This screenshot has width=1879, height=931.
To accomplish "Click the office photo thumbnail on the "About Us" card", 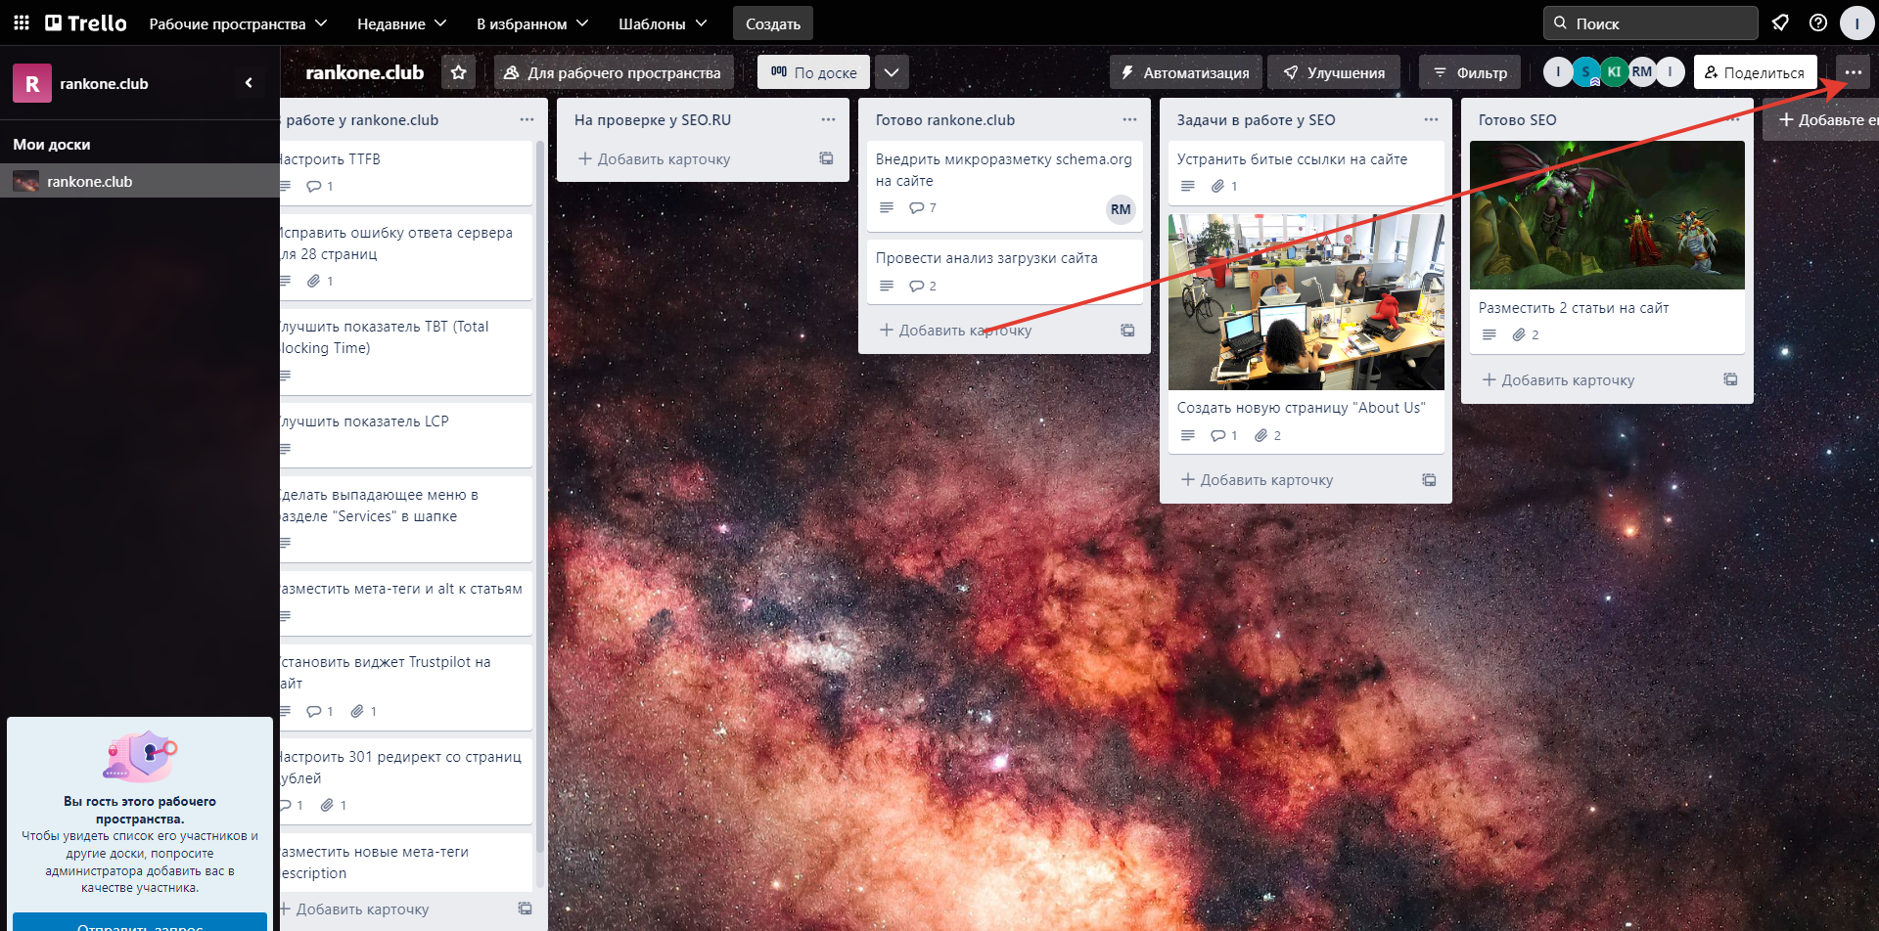I will click(1306, 302).
